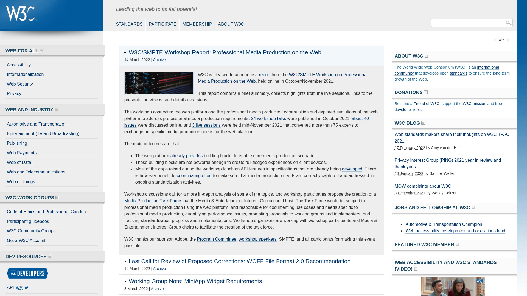Toggle the JOBS AND FELLOWSHIP collapse icon
Viewport: 527px width, 296px height.
473,207
